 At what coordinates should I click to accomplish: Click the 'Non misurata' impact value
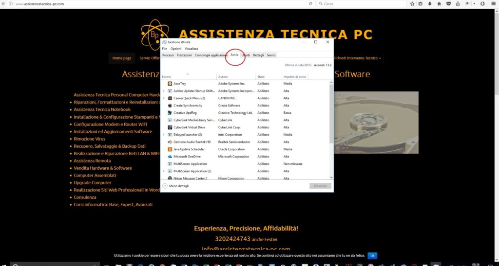point(293,164)
